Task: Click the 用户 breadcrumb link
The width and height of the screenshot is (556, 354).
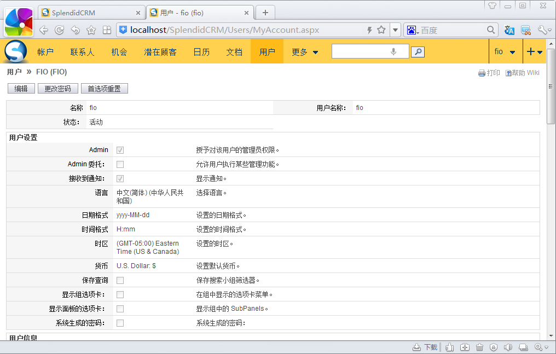Action: (x=14, y=72)
